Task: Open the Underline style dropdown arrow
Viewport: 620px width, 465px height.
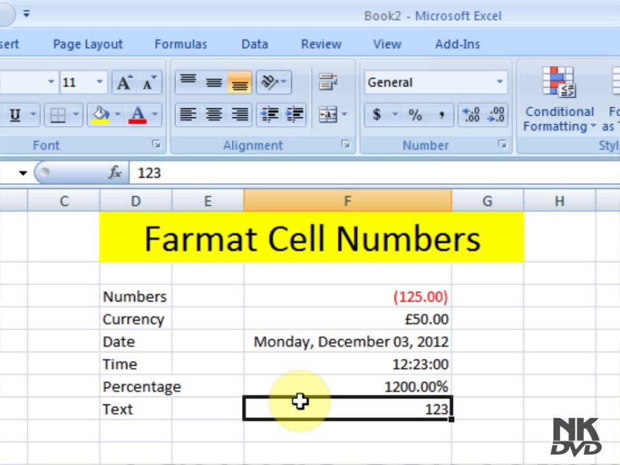Action: pos(33,115)
